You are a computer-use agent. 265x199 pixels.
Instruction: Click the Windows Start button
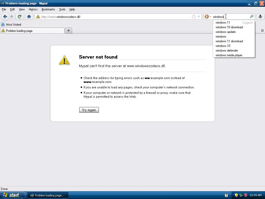[12, 195]
